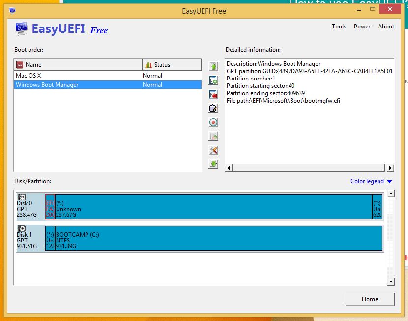Select the BOOTCAMP (C:) NTFS partition
Screen dimensions: 408x321
click(219, 239)
